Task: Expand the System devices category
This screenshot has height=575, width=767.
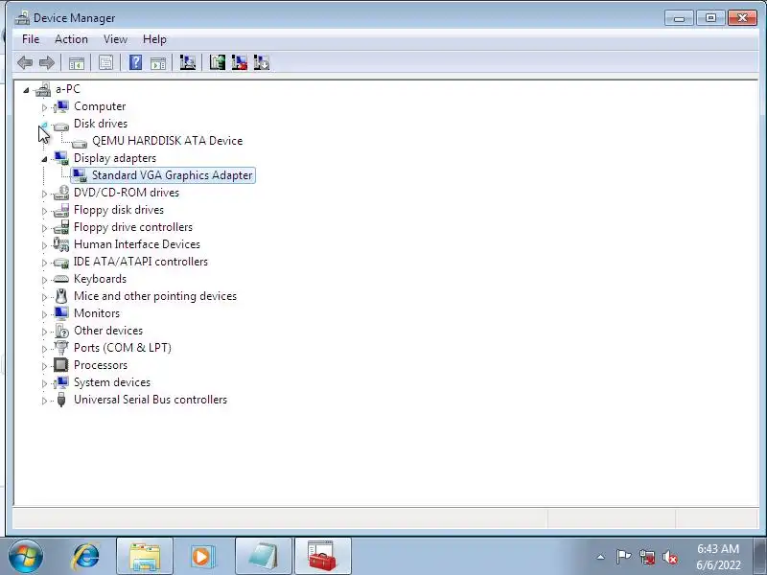Action: pyautogui.click(x=44, y=383)
